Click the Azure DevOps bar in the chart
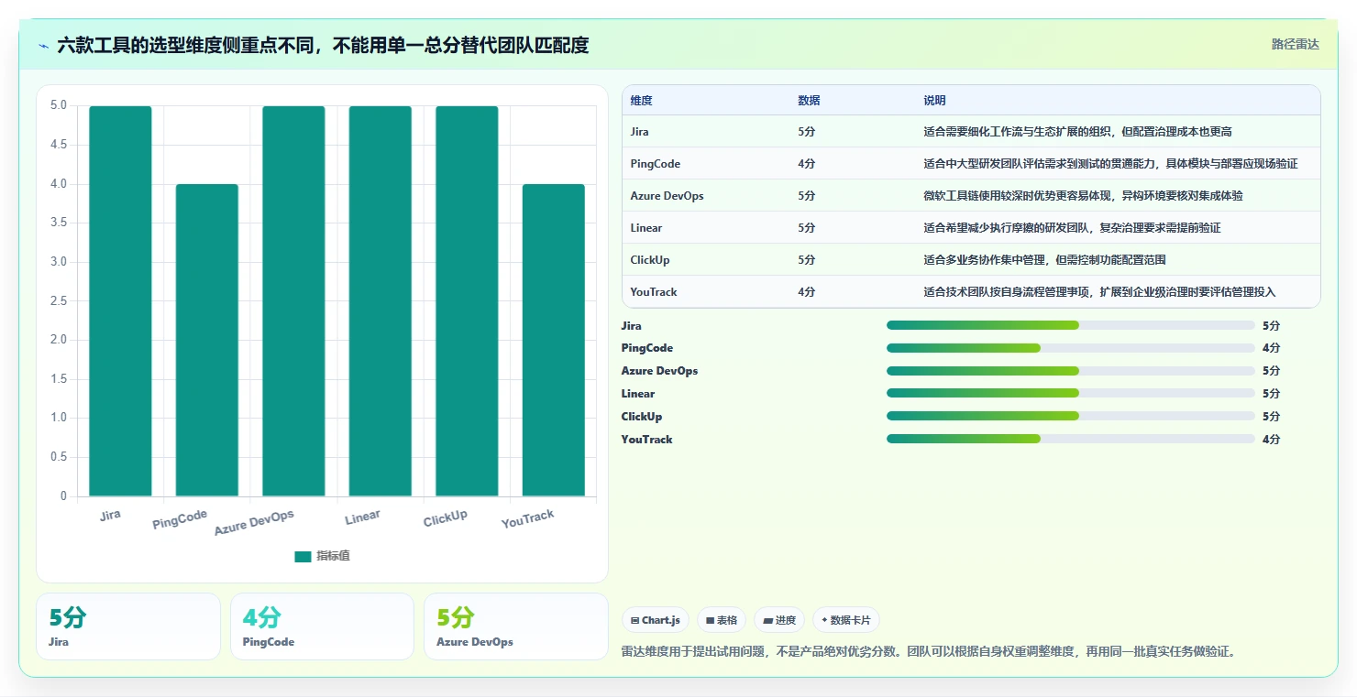This screenshot has width=1357, height=697. pos(293,300)
